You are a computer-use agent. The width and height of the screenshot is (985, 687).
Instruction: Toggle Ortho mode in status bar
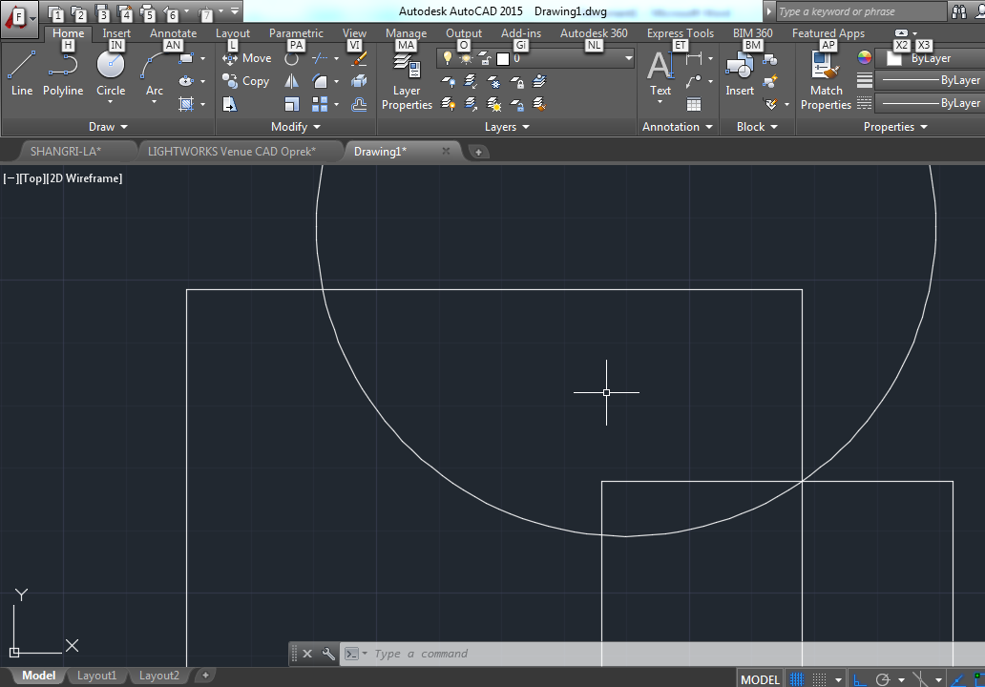[859, 678]
